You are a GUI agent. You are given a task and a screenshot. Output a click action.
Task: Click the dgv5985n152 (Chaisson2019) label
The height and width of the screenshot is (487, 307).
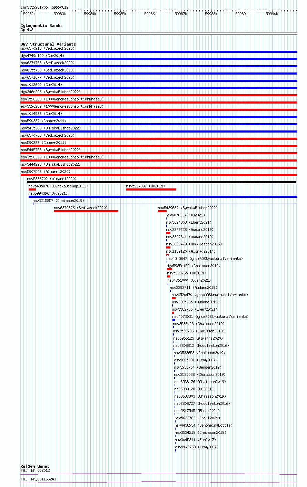coord(194,266)
